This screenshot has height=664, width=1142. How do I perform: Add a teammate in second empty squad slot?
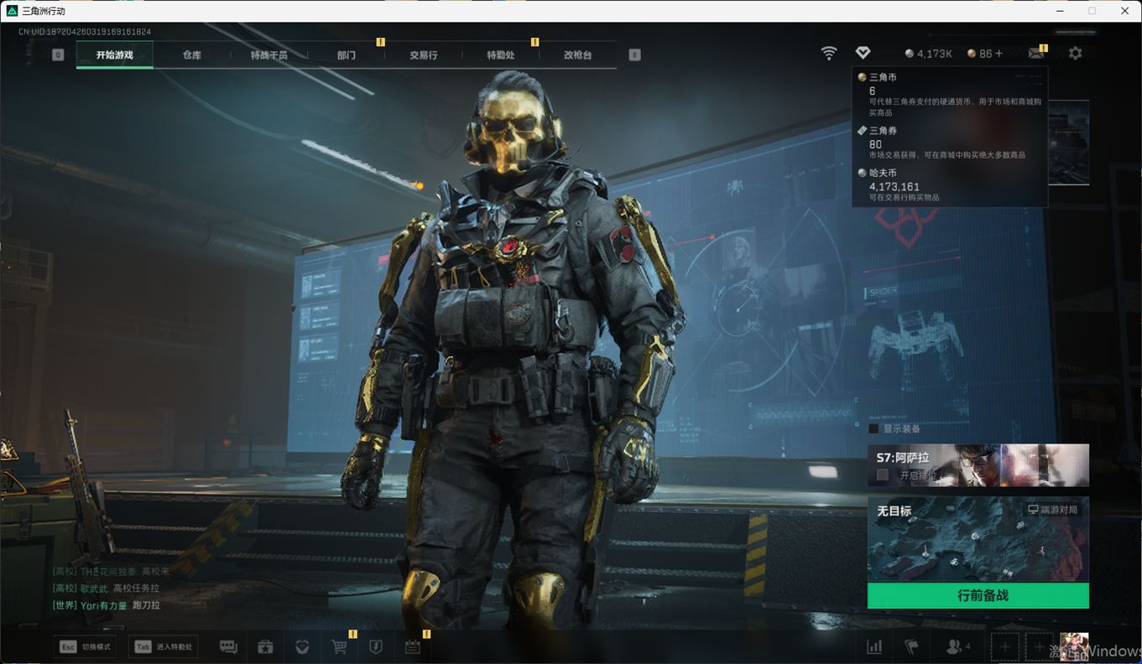click(1039, 647)
